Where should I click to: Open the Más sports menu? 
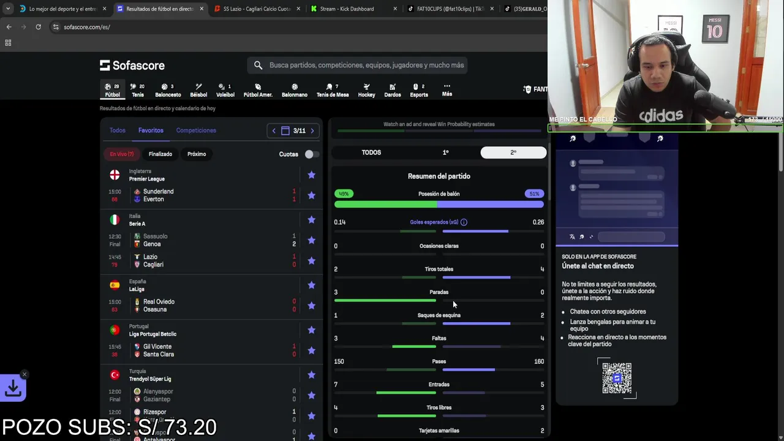coord(447,90)
